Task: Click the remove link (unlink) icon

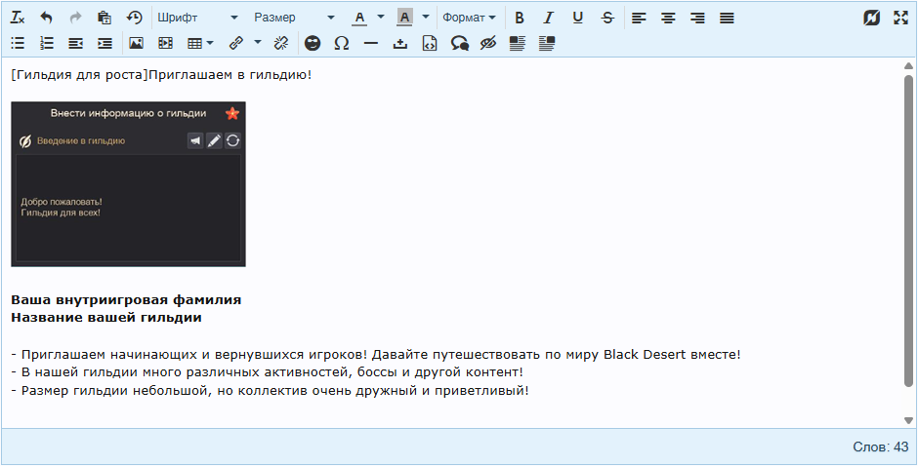Action: coord(281,43)
